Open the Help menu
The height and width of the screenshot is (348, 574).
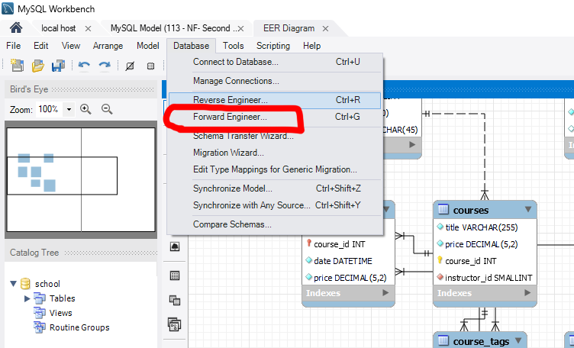click(x=312, y=46)
